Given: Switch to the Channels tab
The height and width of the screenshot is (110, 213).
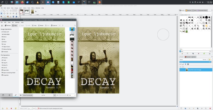Looking at the screenshot, I should 188,57.
